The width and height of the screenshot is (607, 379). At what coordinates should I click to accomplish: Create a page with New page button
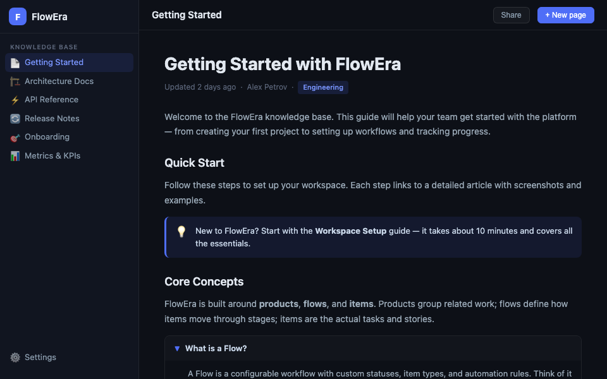pyautogui.click(x=565, y=15)
